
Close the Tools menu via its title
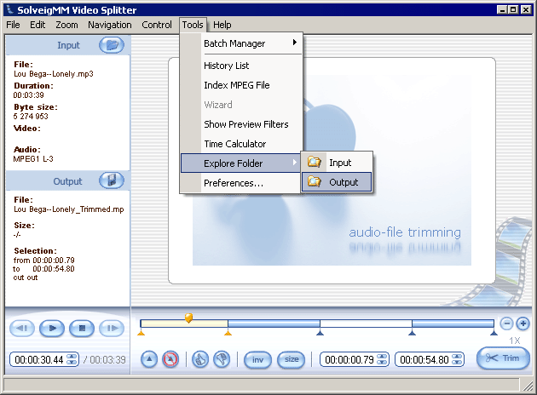(193, 25)
